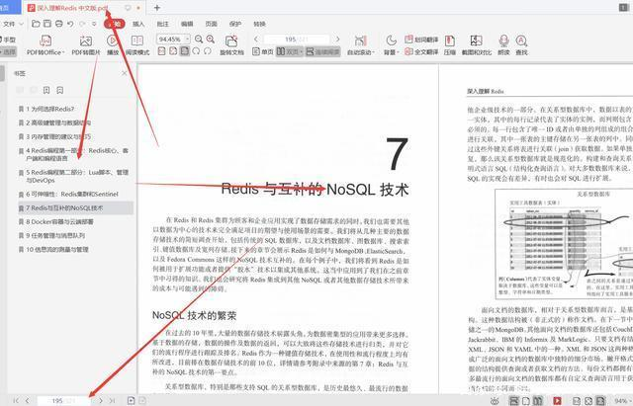
Task: Go to next page in toolbar
Action: click(x=337, y=40)
